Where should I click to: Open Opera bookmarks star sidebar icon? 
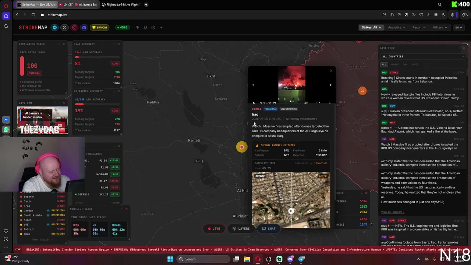click(x=6, y=26)
